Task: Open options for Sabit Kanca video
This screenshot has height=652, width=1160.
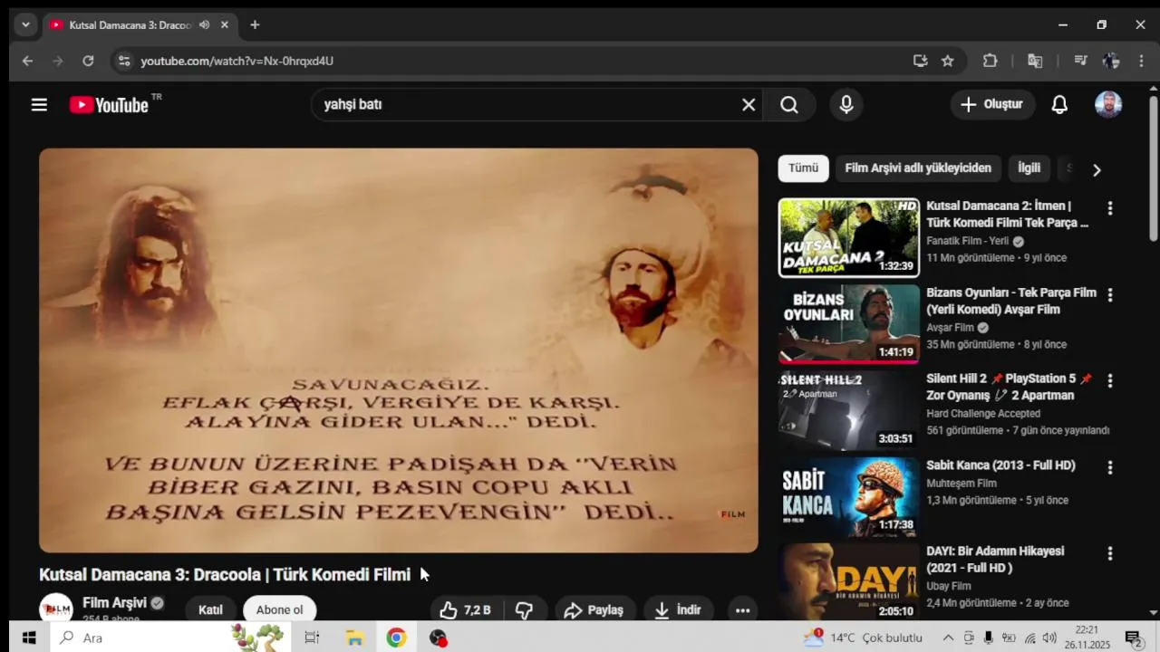Action: [1110, 468]
